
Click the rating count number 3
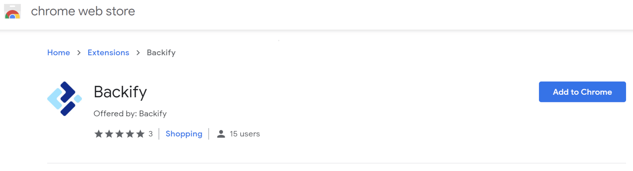click(x=151, y=134)
